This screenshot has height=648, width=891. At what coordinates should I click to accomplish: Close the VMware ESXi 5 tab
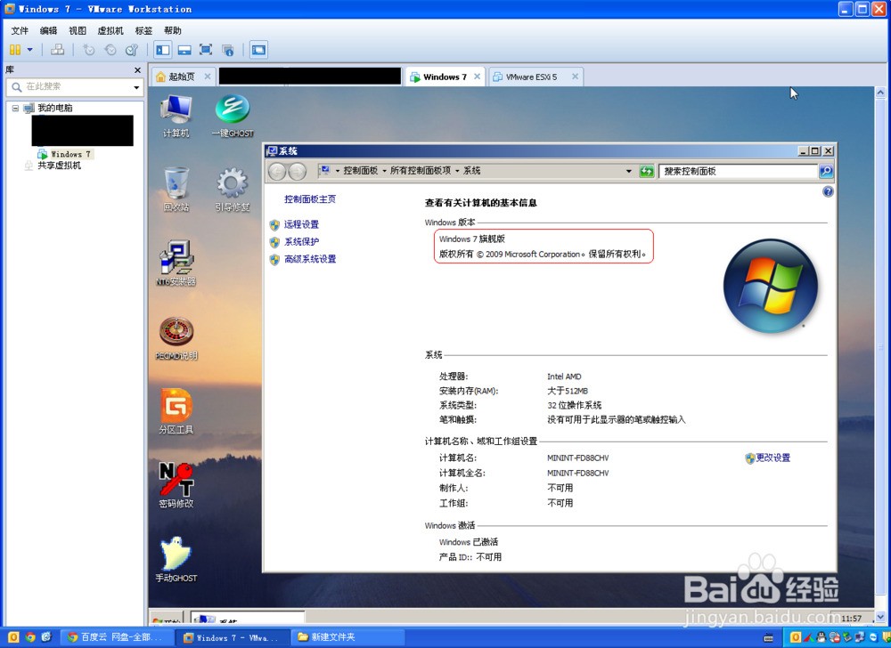point(575,76)
